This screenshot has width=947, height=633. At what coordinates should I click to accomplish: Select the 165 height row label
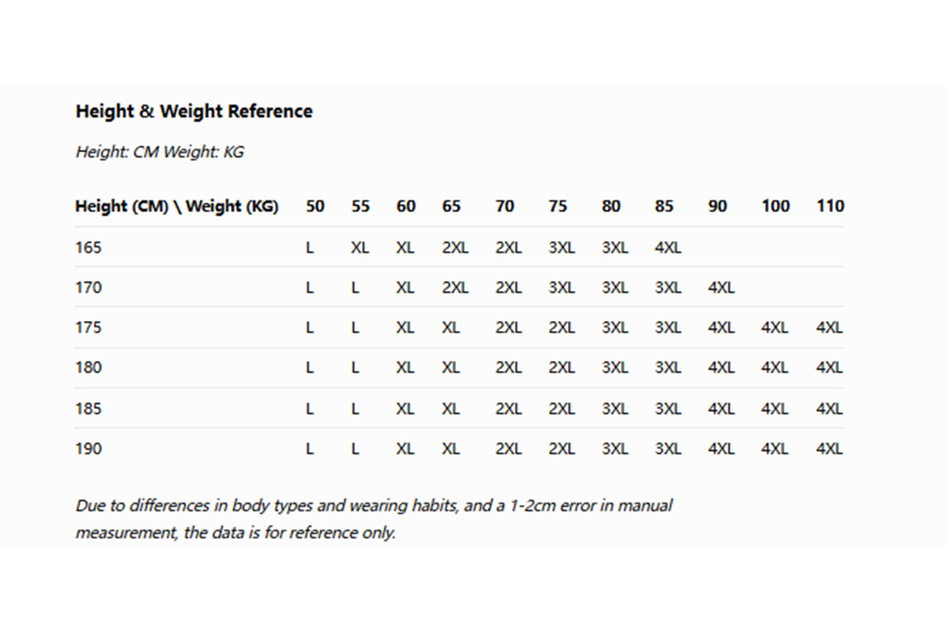[x=88, y=248]
